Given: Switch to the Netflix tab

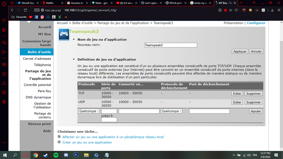Looking at the screenshot, I should (53, 3).
